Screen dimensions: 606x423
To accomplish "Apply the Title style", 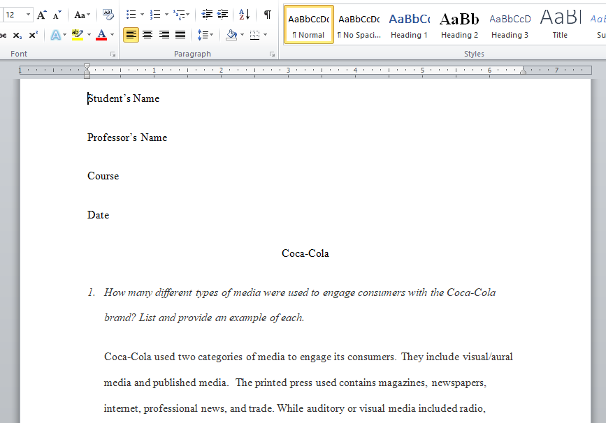I will [x=560, y=25].
